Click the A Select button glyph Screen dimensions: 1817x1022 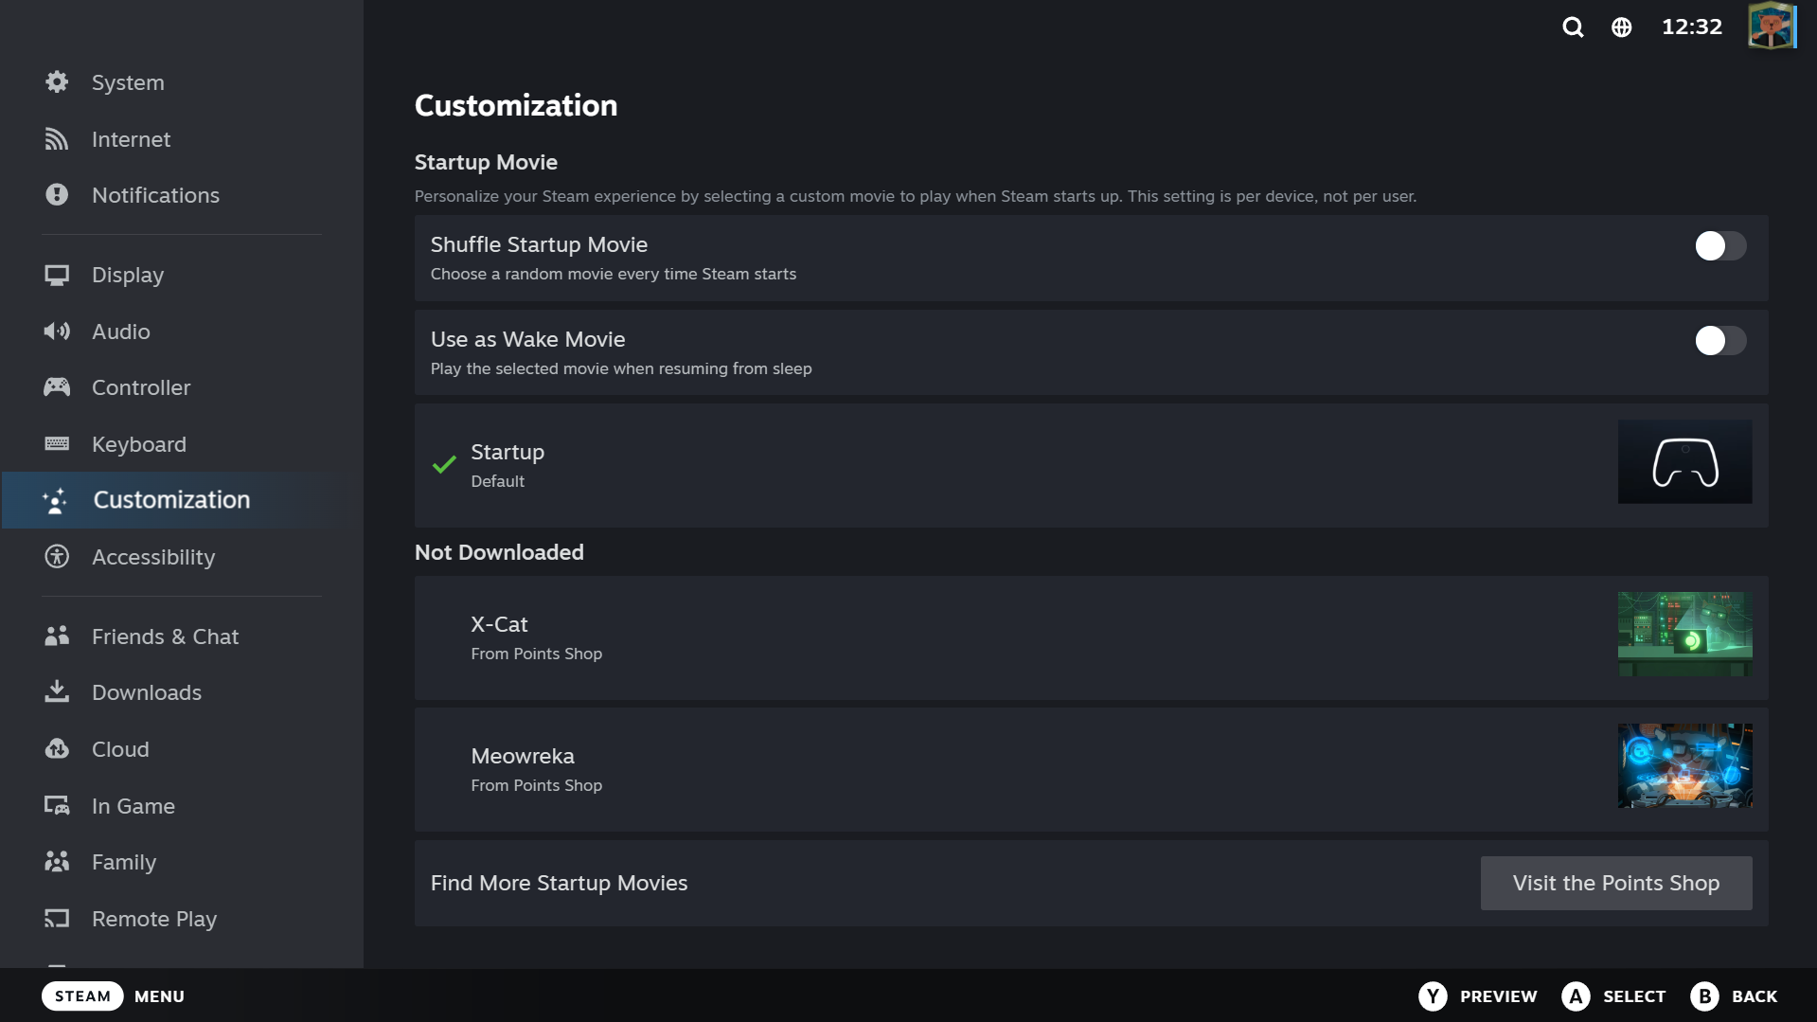click(x=1576, y=996)
